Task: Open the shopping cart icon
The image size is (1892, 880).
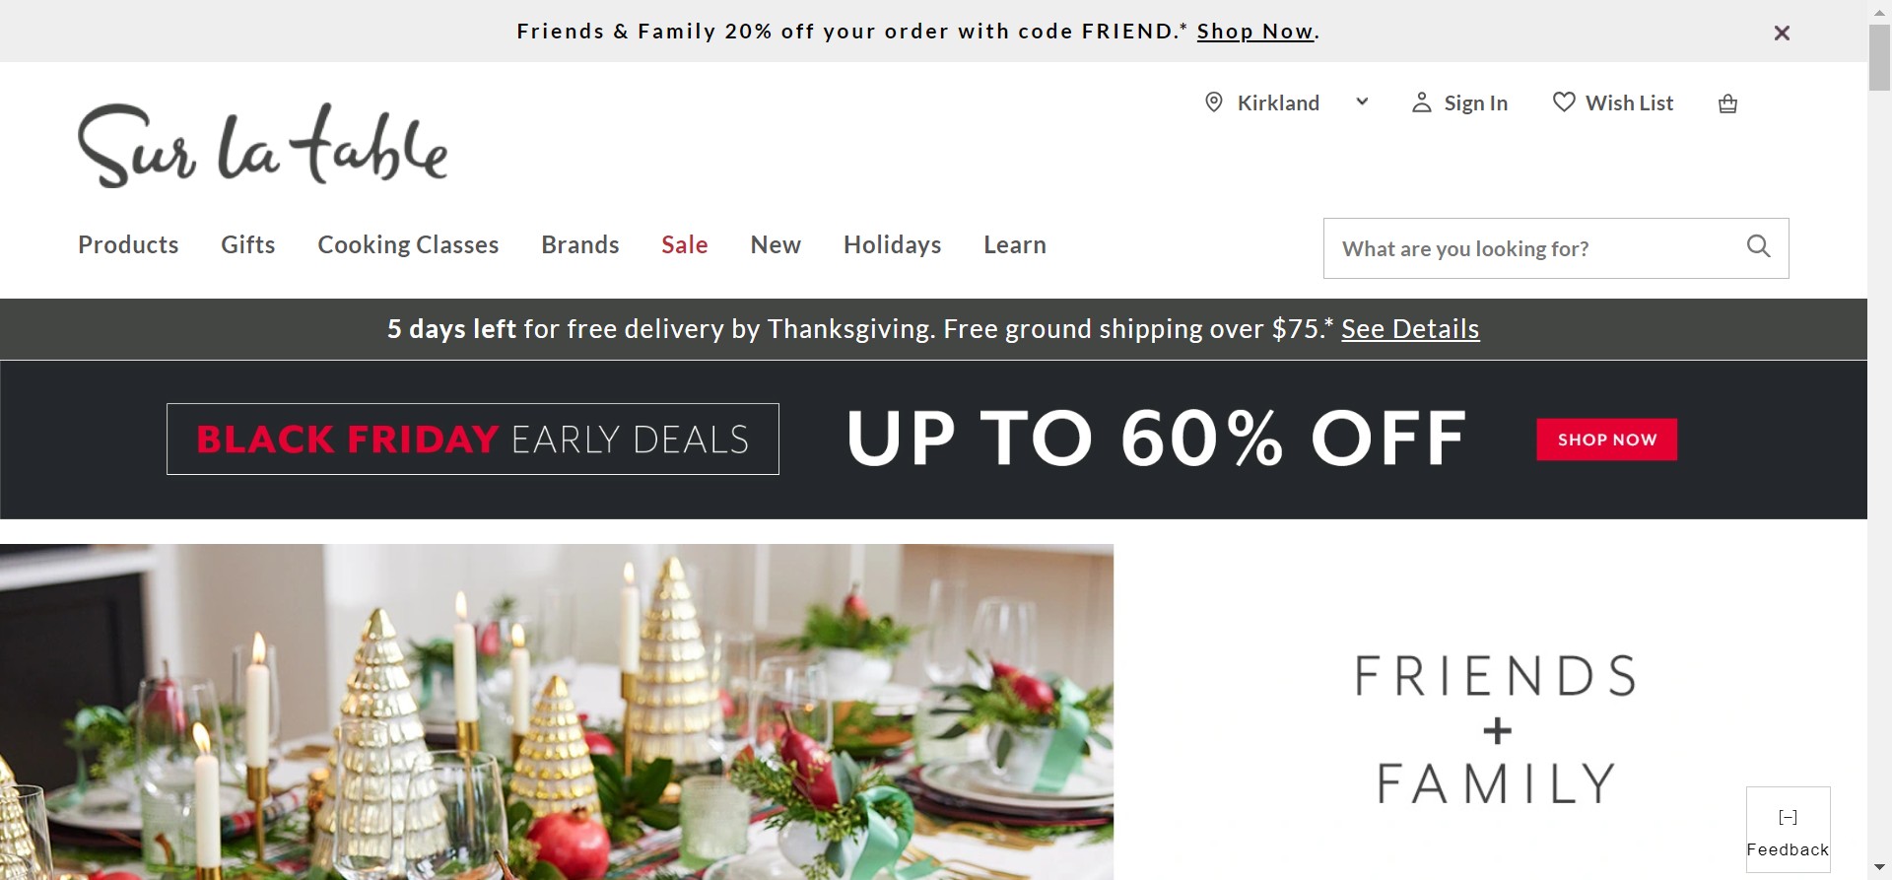Action: 1727,103
